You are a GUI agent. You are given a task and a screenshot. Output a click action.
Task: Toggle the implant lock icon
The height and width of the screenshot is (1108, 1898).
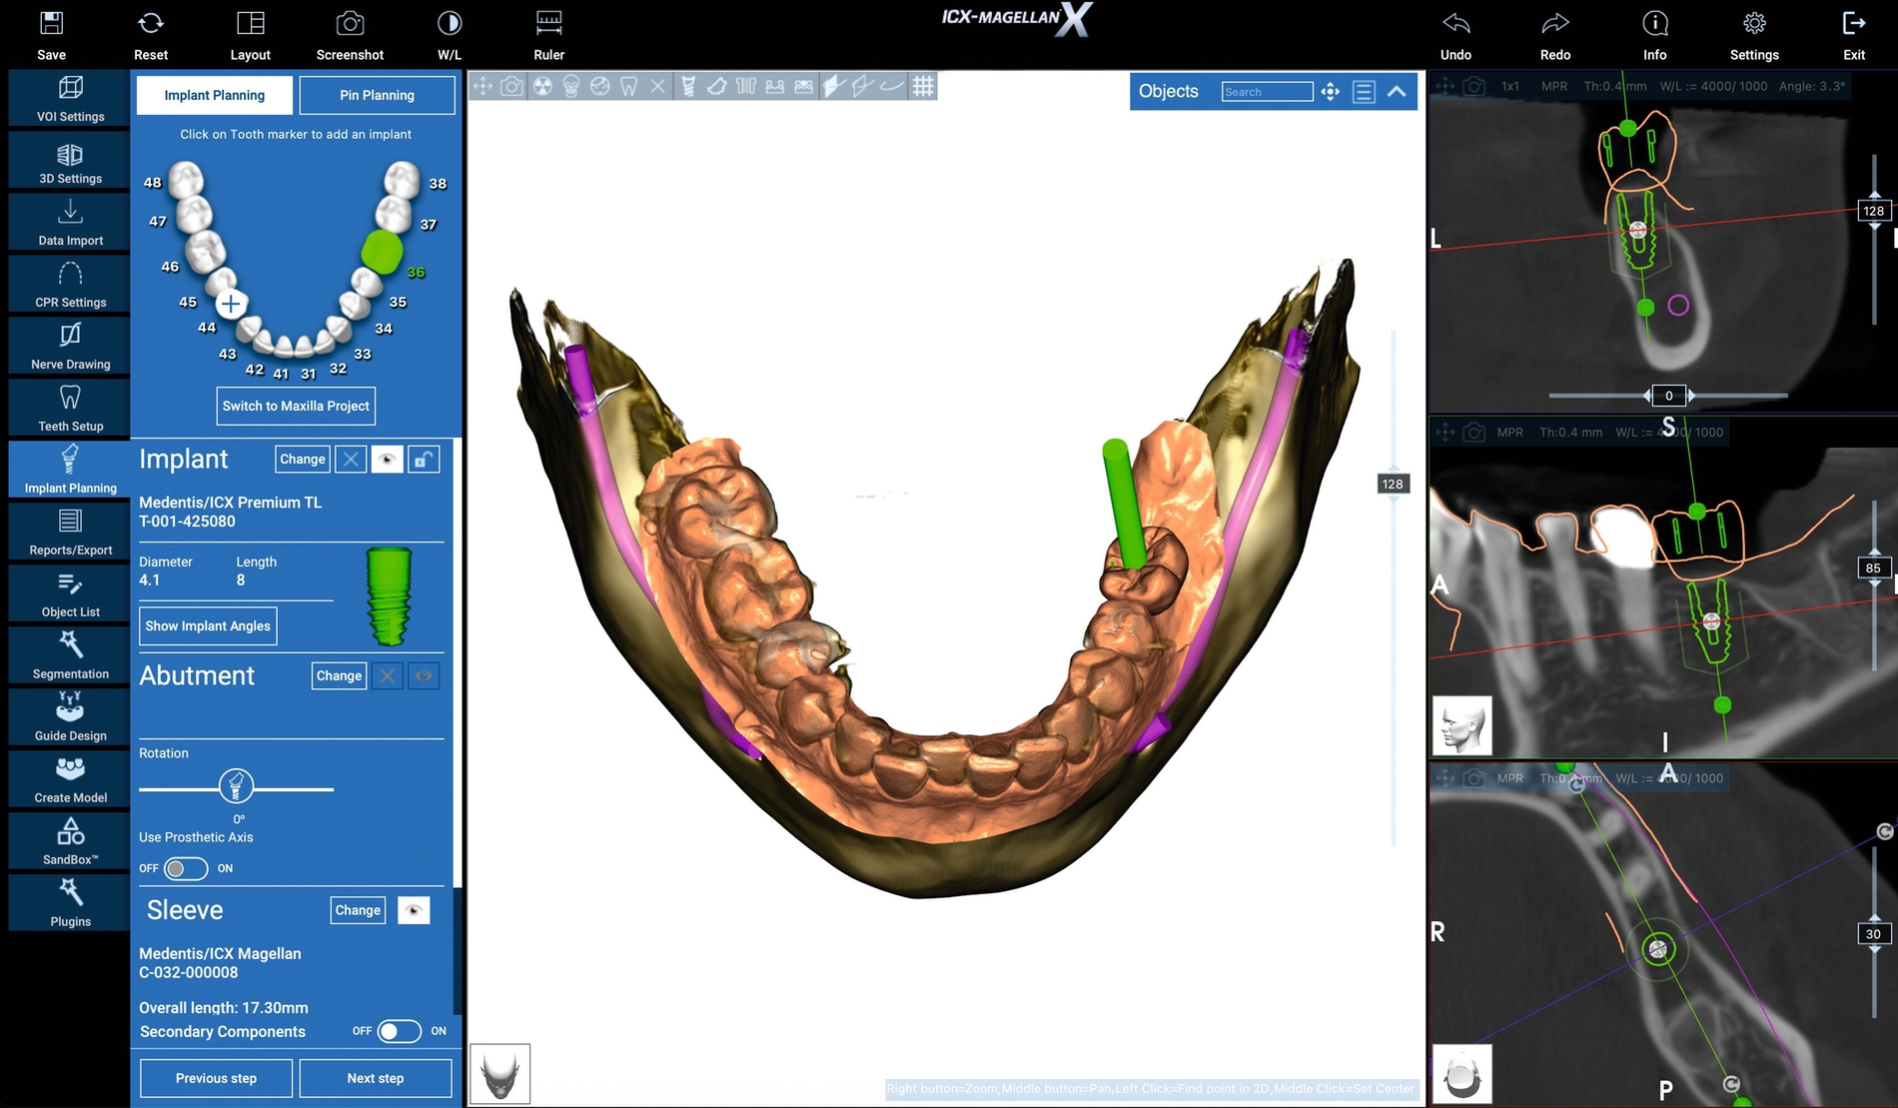coord(424,460)
